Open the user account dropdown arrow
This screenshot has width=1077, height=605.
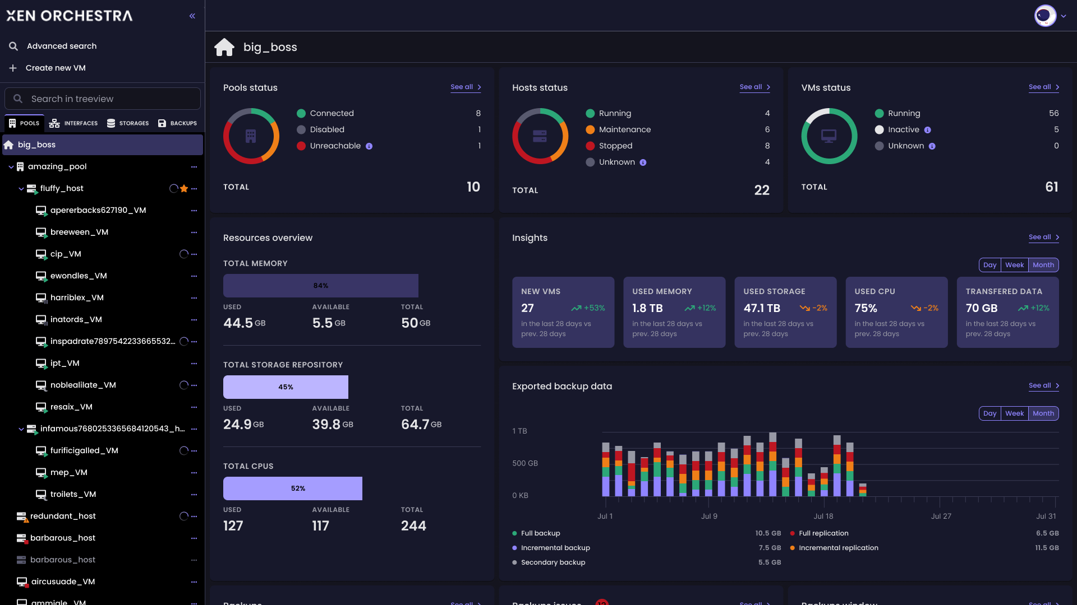pos(1064,16)
